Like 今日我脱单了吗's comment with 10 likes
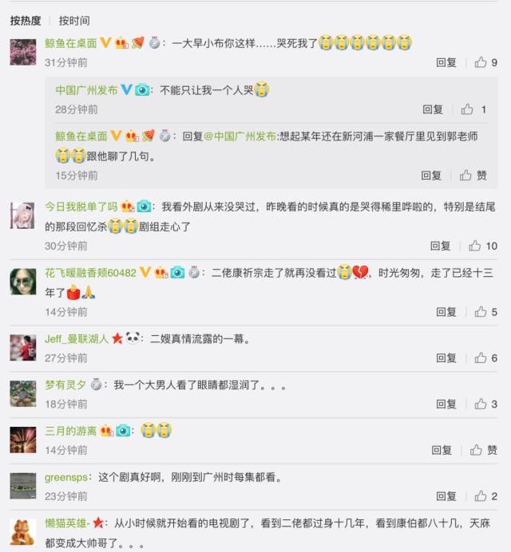Screen dimensions: 511x552 click(475, 246)
